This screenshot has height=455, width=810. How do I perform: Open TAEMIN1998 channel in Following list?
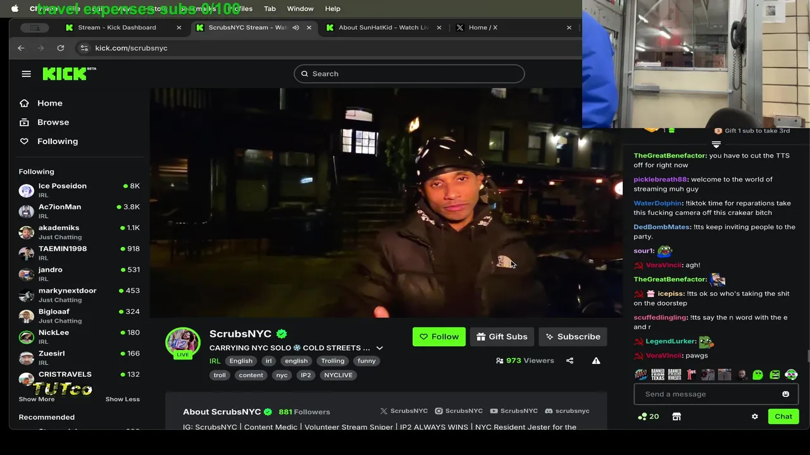tap(79, 253)
